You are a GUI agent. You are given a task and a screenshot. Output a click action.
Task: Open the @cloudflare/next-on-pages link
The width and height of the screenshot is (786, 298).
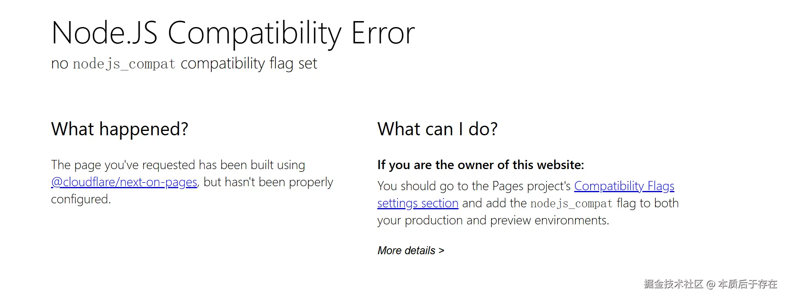pos(124,182)
